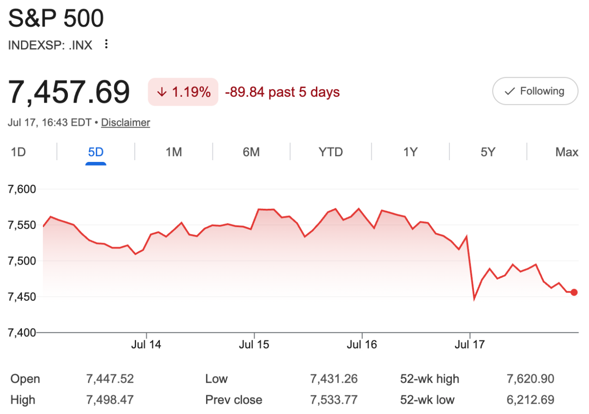Click the Jul 14 axis marker
This screenshot has width=589, height=414.
(x=146, y=344)
